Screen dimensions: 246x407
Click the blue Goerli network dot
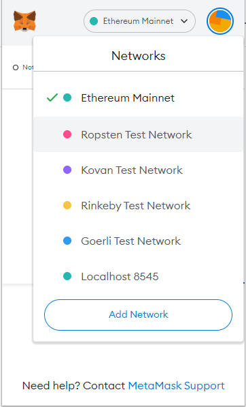coord(67,241)
